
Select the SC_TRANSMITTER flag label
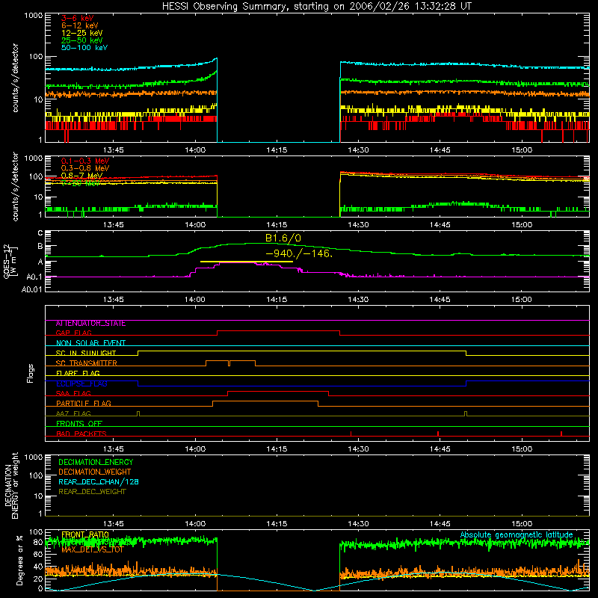click(x=86, y=363)
